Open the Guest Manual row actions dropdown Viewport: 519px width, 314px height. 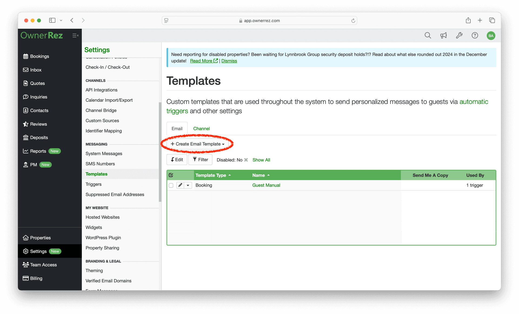pyautogui.click(x=188, y=185)
